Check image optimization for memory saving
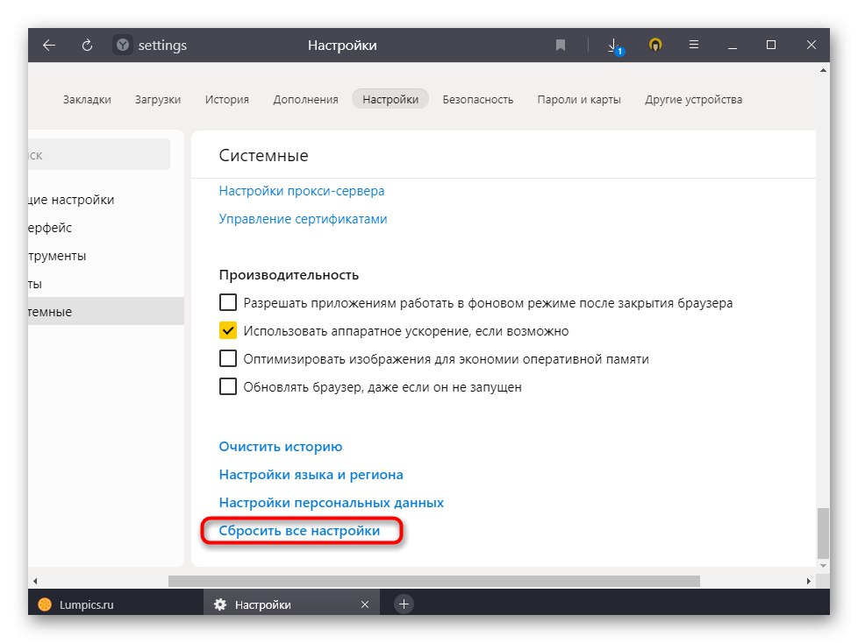This screenshot has height=643, width=858. click(x=228, y=358)
